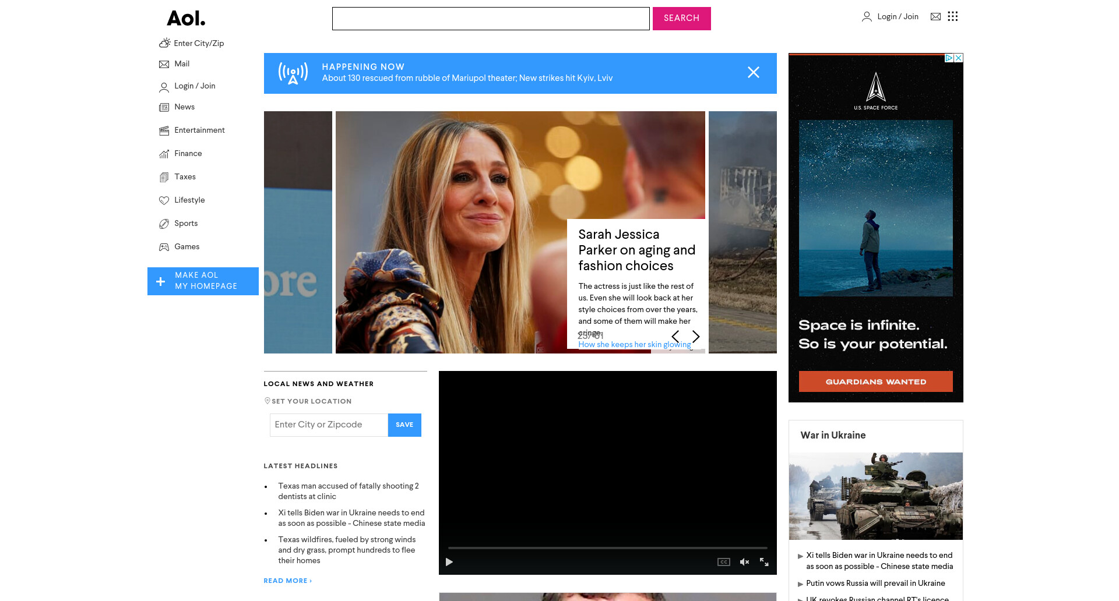Dismiss the Happening Now banner
Viewport: 1119px width, 601px height.
pyautogui.click(x=754, y=72)
